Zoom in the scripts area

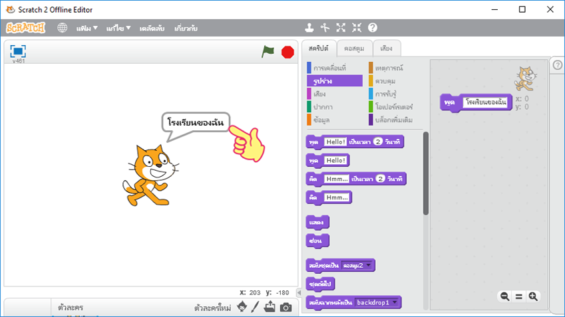click(533, 296)
